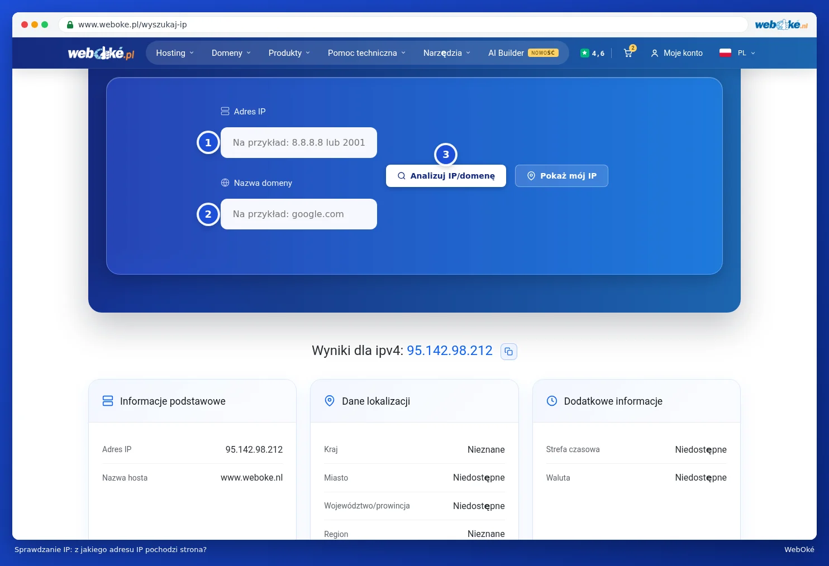The width and height of the screenshot is (829, 566).
Task: Copy the IP address 95.142.98.212 with copy icon
Action: coord(509,352)
